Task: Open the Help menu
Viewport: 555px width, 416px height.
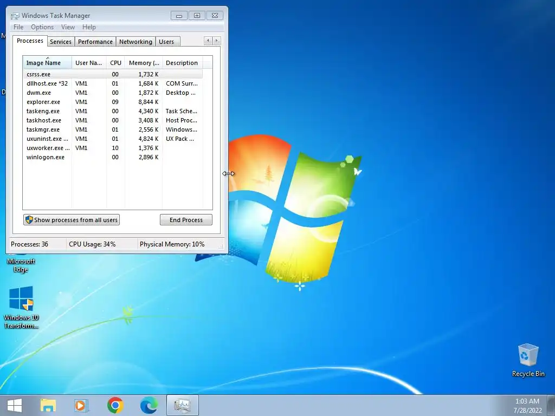Action: tap(89, 27)
